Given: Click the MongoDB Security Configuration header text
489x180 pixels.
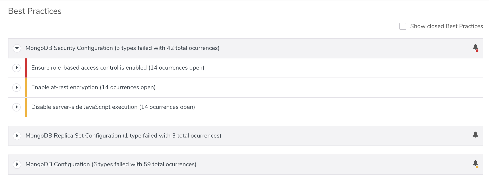Looking at the screenshot, I should (x=122, y=48).
